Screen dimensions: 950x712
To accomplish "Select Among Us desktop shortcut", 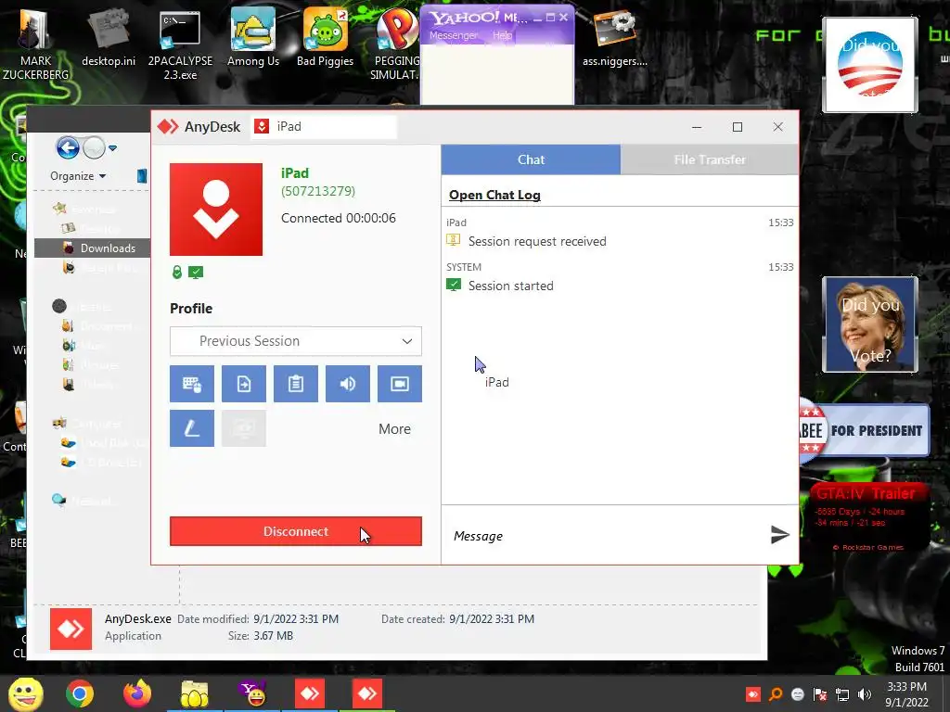I will pyautogui.click(x=253, y=39).
